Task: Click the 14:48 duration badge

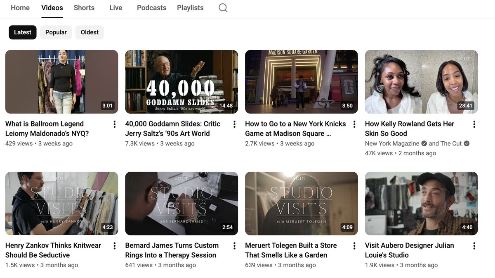Action: point(226,106)
